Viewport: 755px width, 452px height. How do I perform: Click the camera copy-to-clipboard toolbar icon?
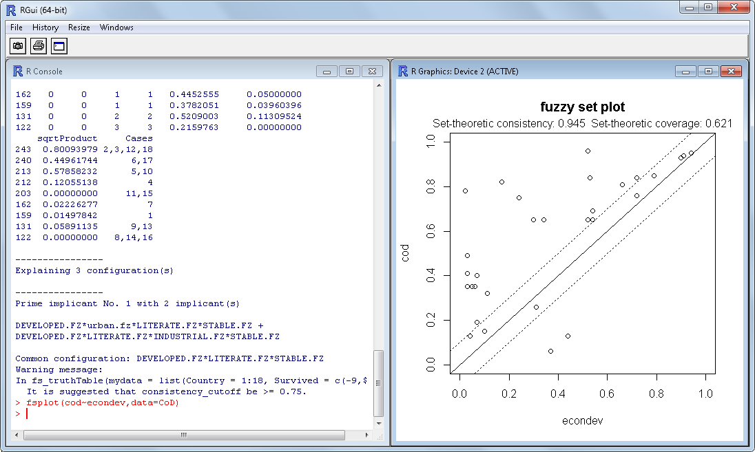(x=18, y=46)
